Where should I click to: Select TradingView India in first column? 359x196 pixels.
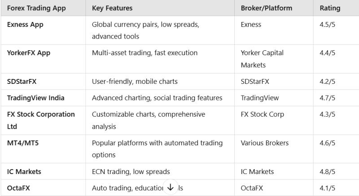click(35, 98)
